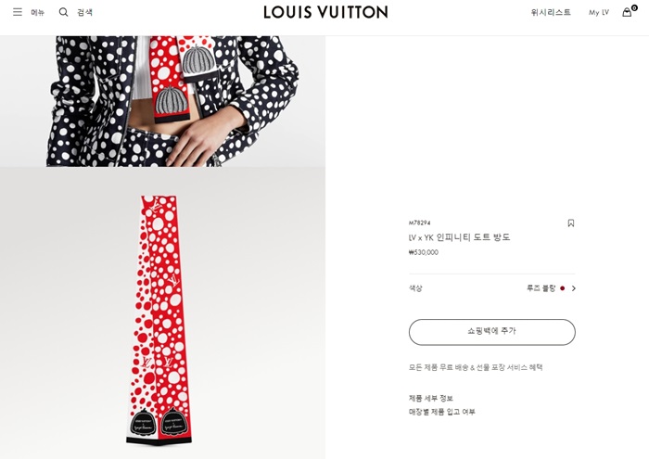Select the 루즈 블랑 color name
The height and width of the screenshot is (459, 649).
pos(541,288)
